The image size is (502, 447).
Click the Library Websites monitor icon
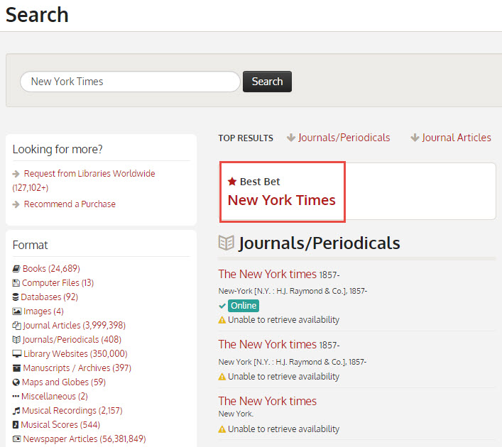16,354
